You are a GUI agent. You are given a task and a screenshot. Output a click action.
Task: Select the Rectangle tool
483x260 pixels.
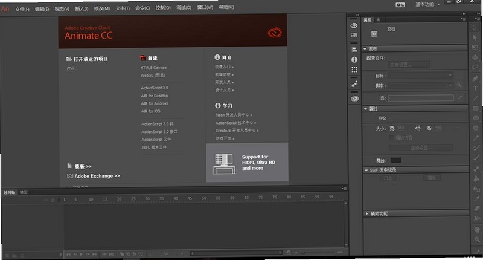pyautogui.click(x=476, y=108)
